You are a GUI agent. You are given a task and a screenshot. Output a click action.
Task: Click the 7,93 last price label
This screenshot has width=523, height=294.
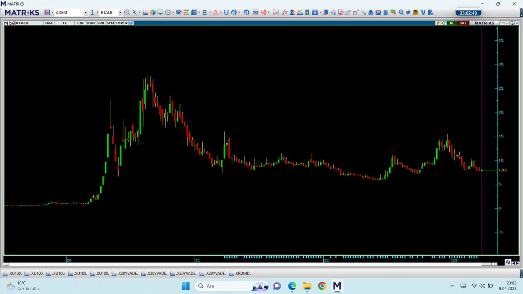coord(502,170)
